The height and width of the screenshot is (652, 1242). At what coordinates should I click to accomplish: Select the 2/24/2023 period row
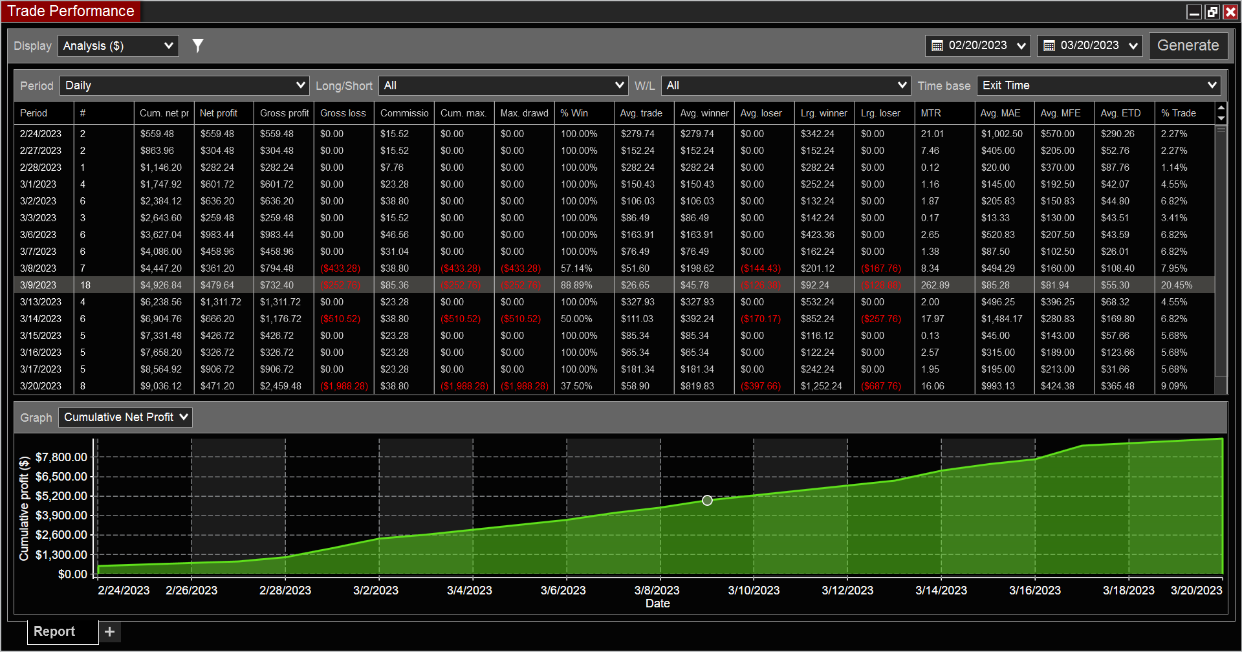615,134
